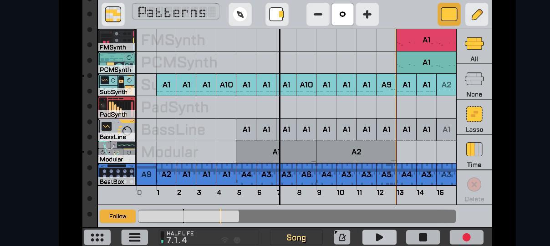
Task: Toggle the split panel view icon
Action: point(277,14)
